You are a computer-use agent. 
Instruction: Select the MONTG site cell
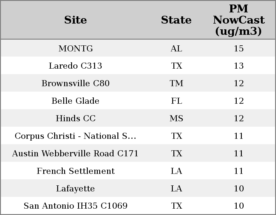[76, 48]
